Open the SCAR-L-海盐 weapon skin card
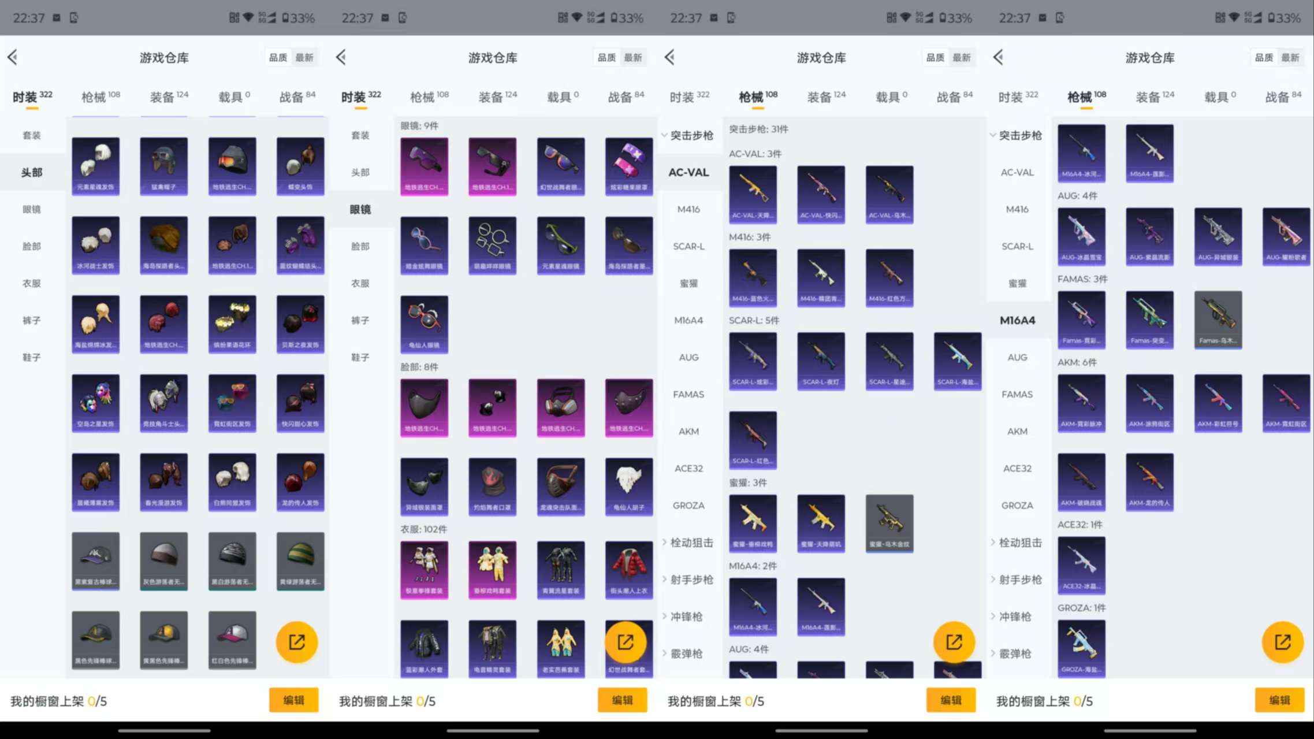This screenshot has width=1314, height=739. click(957, 361)
